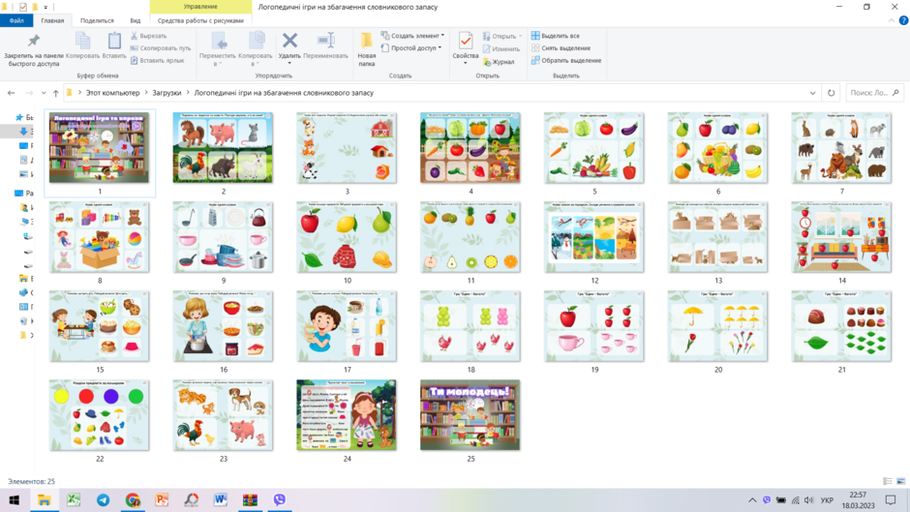This screenshot has height=512, width=910.
Task: Select thumbnail 20 with yellow umbrellas
Action: pyautogui.click(x=718, y=332)
